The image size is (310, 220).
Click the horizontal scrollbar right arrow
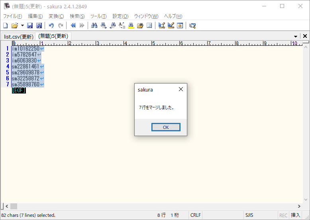[x=299, y=206]
